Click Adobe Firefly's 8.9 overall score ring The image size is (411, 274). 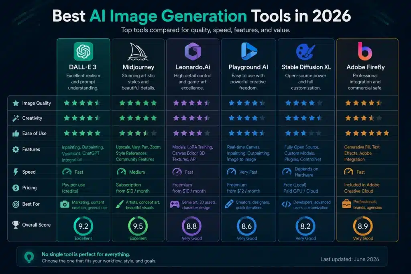(363, 226)
